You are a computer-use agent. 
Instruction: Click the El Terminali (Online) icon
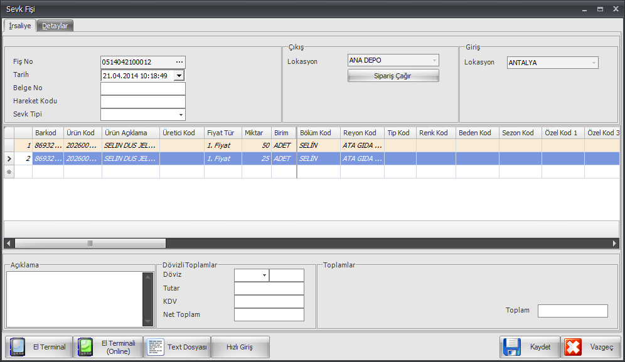(85, 347)
